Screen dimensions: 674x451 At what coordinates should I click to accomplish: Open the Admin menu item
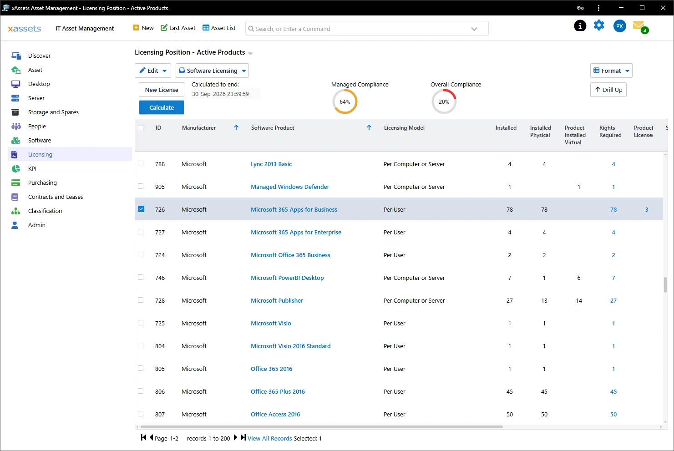70,225
